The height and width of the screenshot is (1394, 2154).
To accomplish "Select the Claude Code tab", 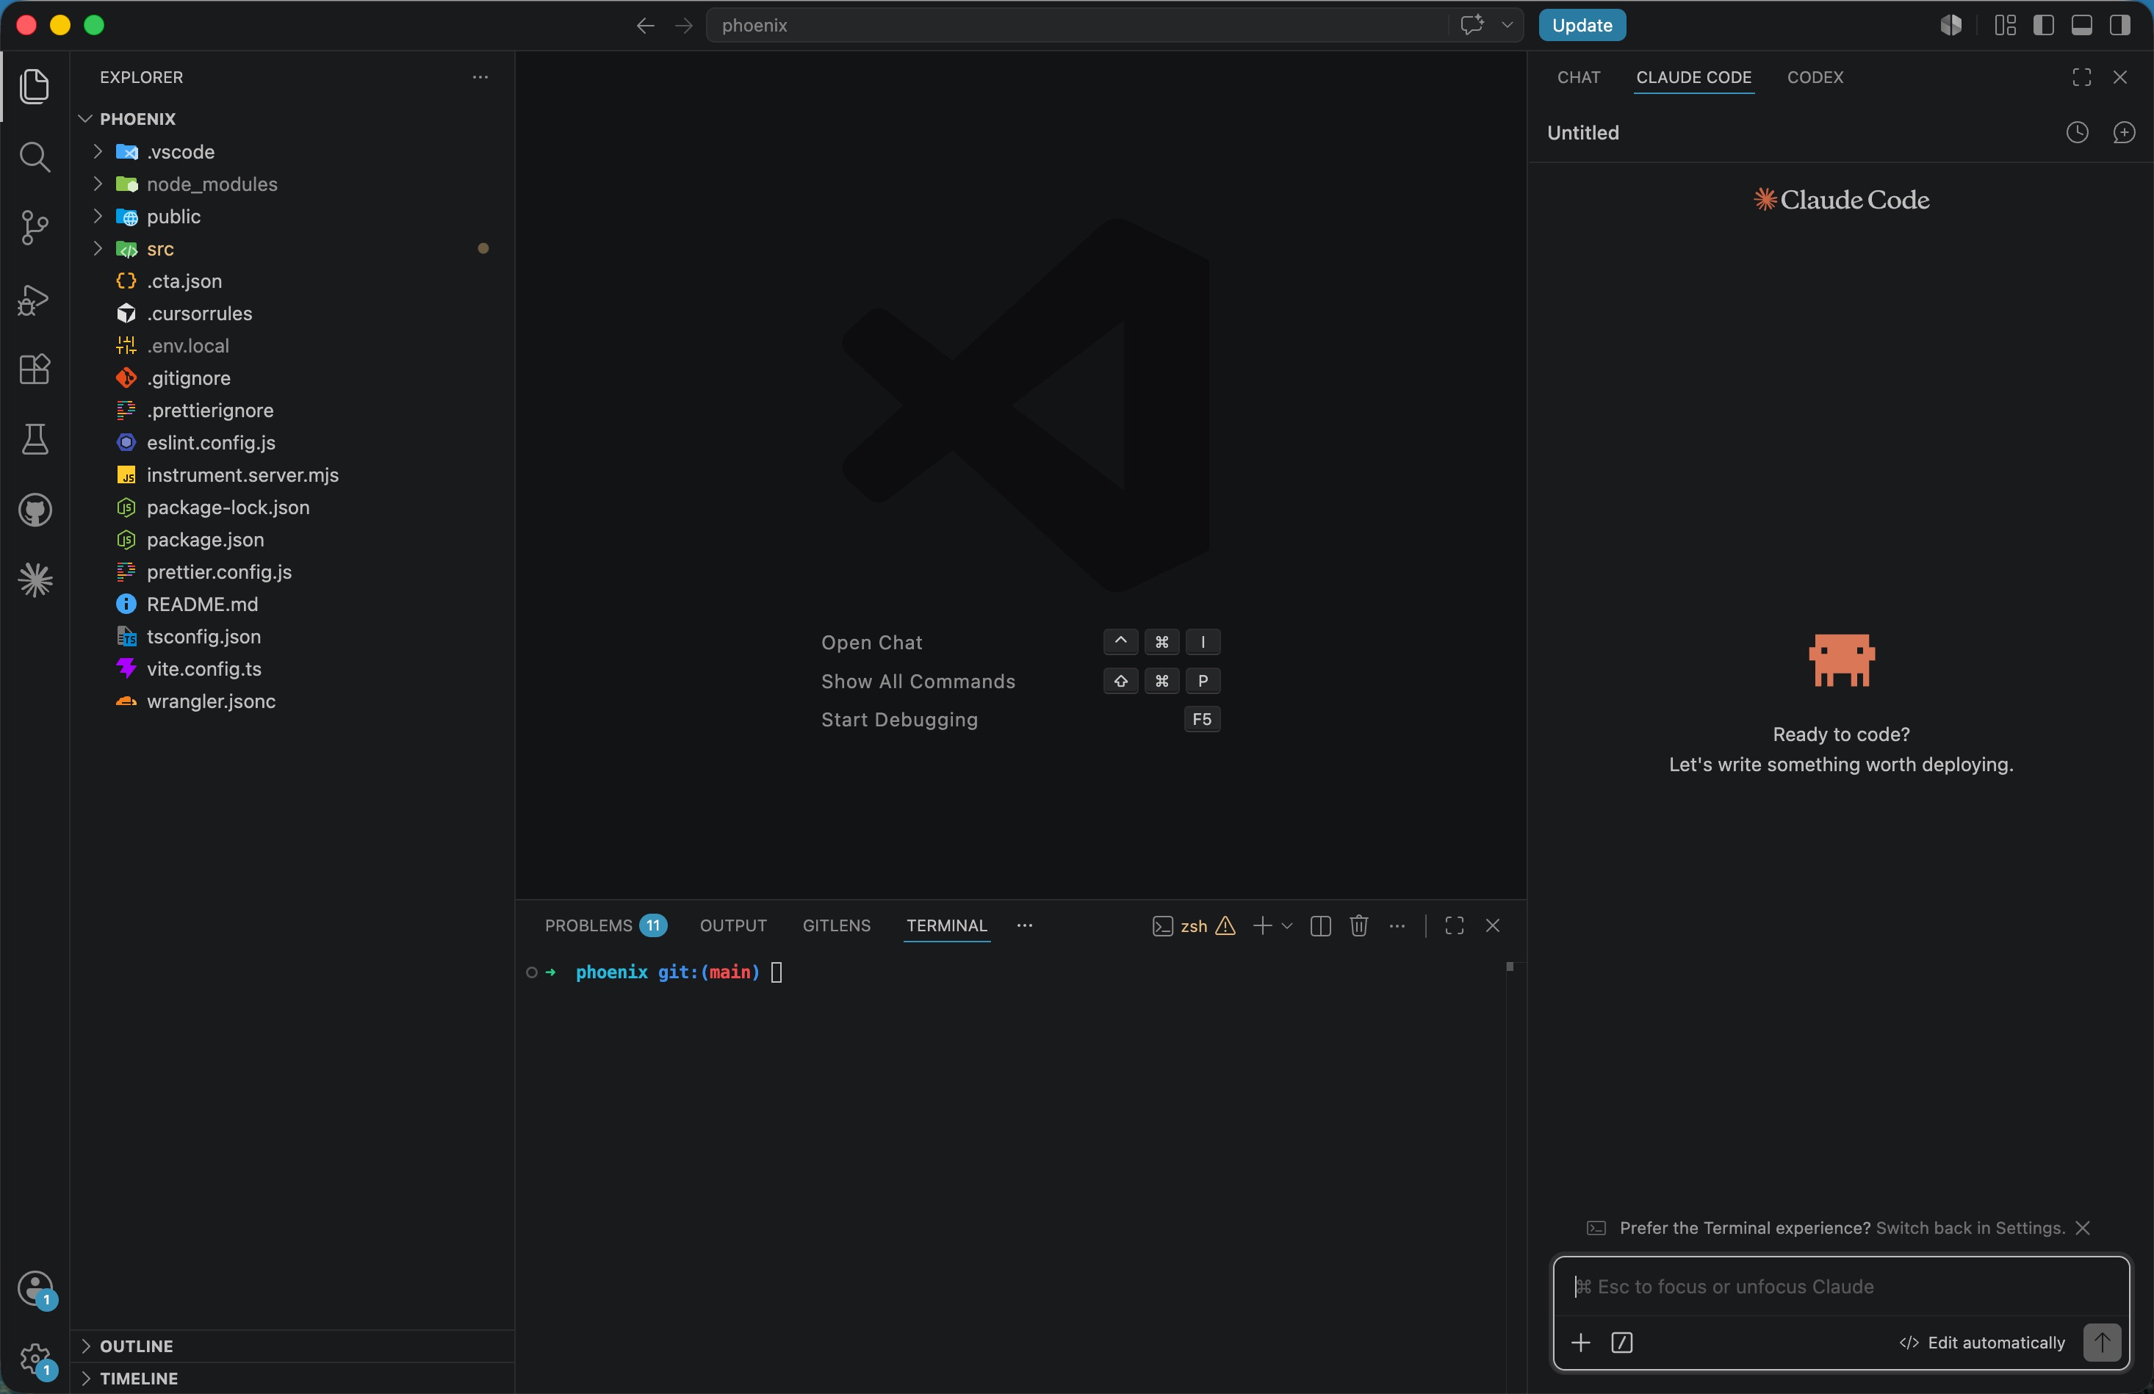I will tap(1693, 77).
